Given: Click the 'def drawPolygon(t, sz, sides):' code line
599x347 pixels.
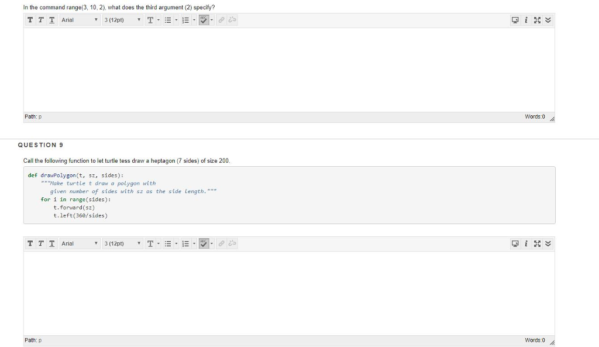Looking at the screenshot, I should pyautogui.click(x=75, y=176).
